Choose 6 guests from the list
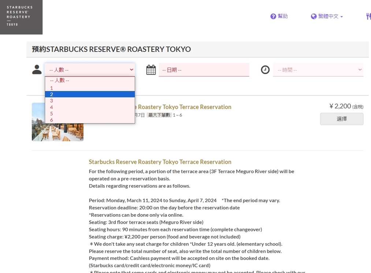The image size is (371, 273). [90, 120]
